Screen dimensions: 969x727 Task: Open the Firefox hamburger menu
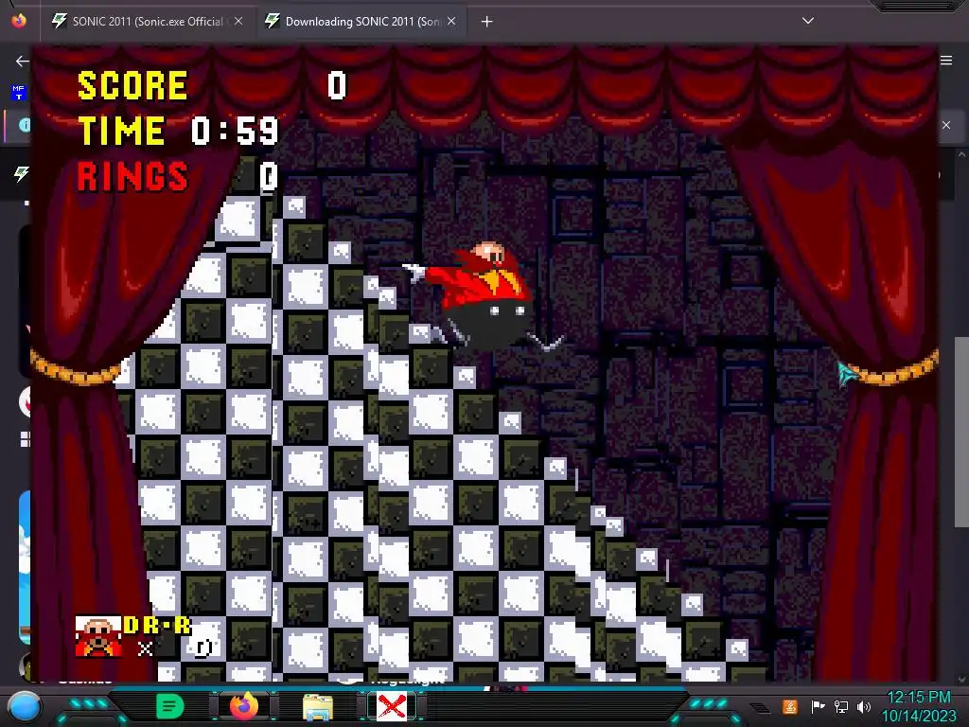[946, 61]
